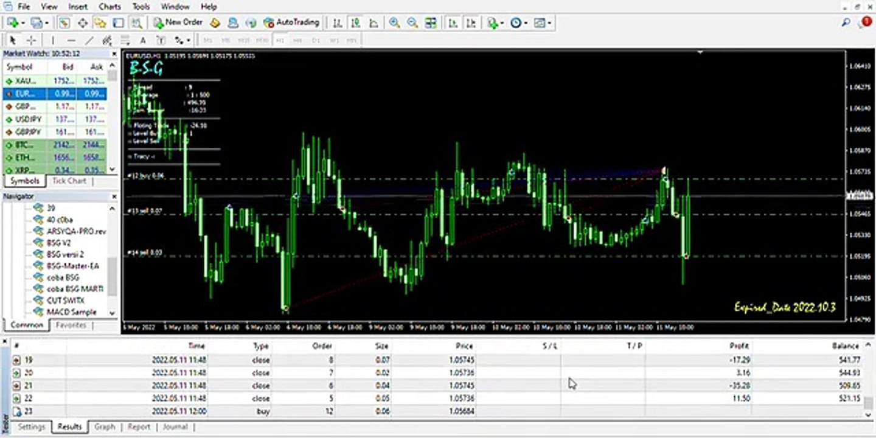Zoom out on the chart
876x438 pixels.
coord(412,23)
